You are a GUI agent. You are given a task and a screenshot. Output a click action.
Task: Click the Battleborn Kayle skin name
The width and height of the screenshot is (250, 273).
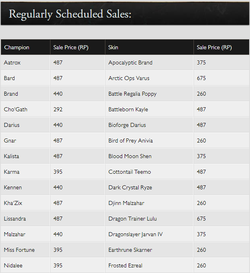click(128, 109)
